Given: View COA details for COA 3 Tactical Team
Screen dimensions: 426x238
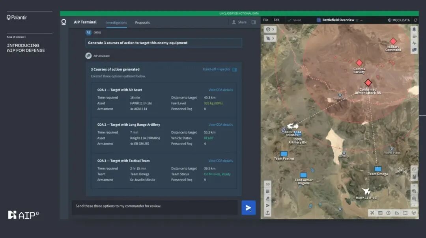Looking at the screenshot, I should pyautogui.click(x=220, y=161).
